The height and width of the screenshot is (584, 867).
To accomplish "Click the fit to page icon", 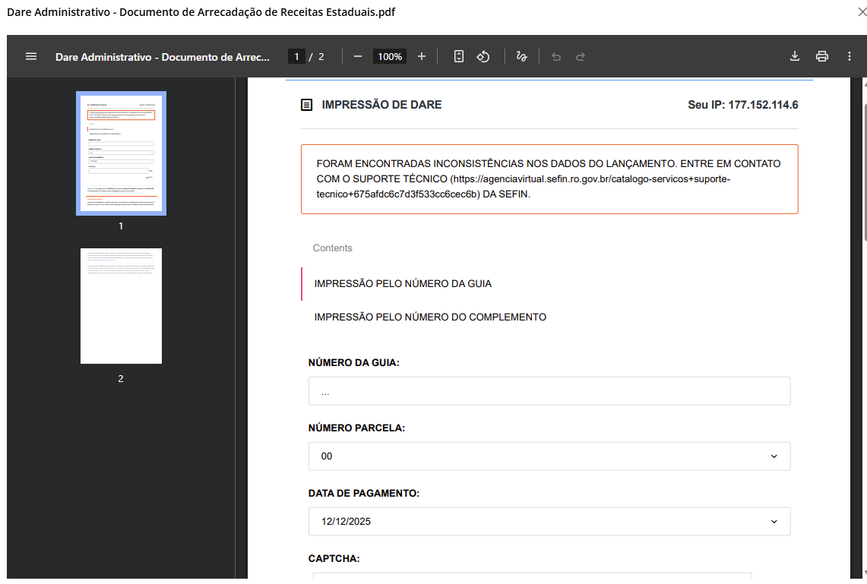I will tap(459, 56).
